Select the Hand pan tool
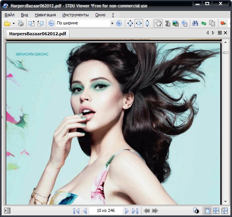This screenshot has height=217, width=232. (158, 24)
